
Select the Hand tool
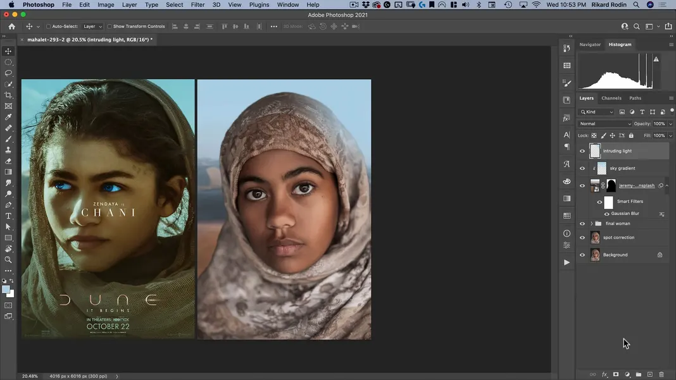click(x=8, y=249)
